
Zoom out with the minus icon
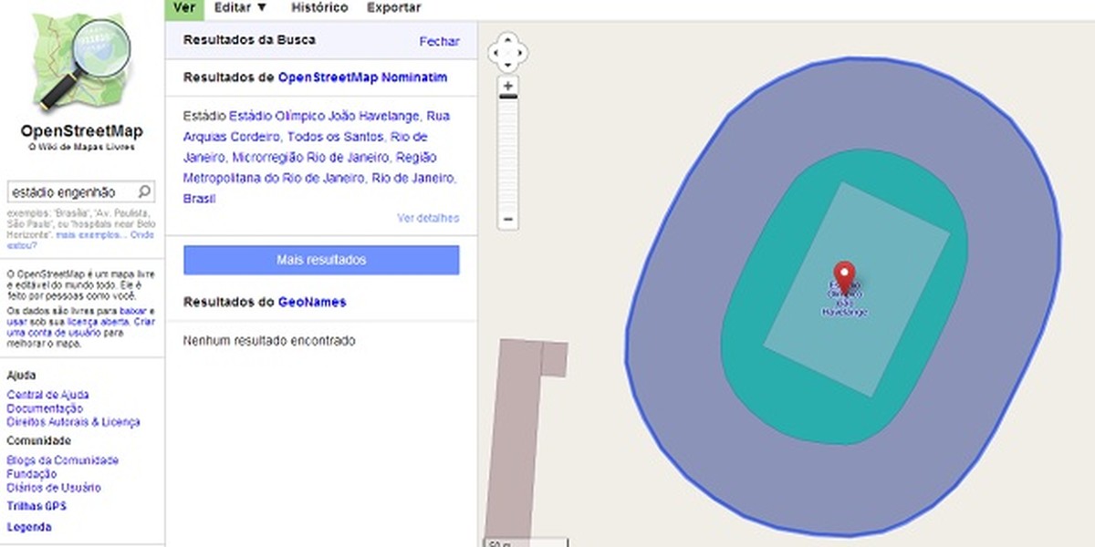507,219
